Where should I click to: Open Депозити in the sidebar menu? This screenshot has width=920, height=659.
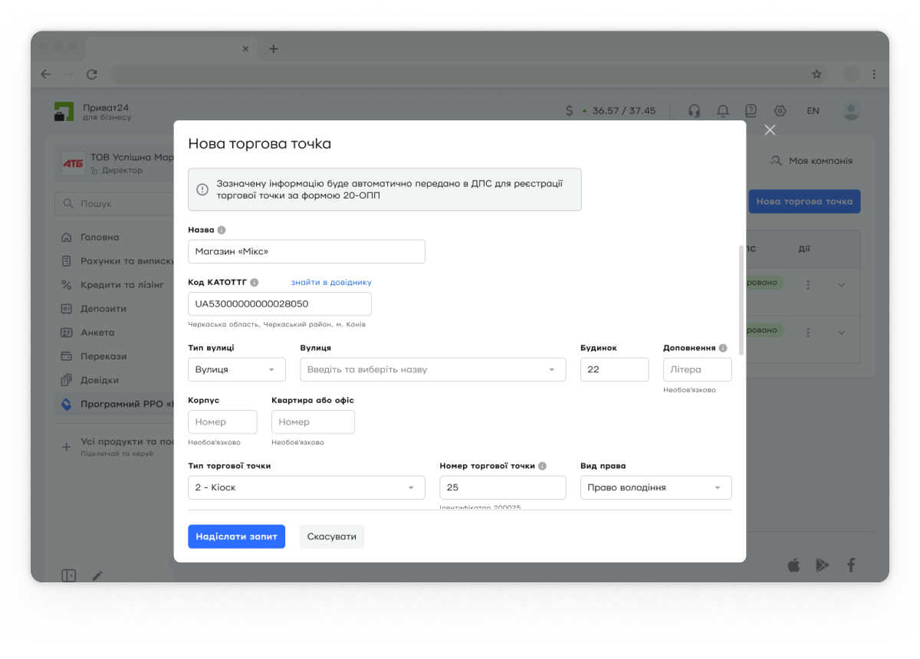pos(103,309)
